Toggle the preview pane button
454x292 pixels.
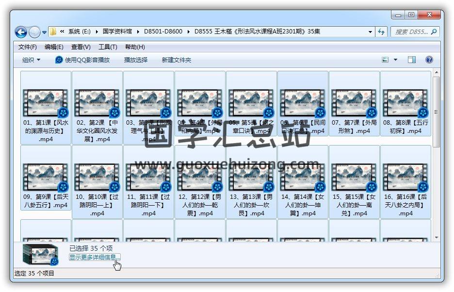tap(412, 60)
